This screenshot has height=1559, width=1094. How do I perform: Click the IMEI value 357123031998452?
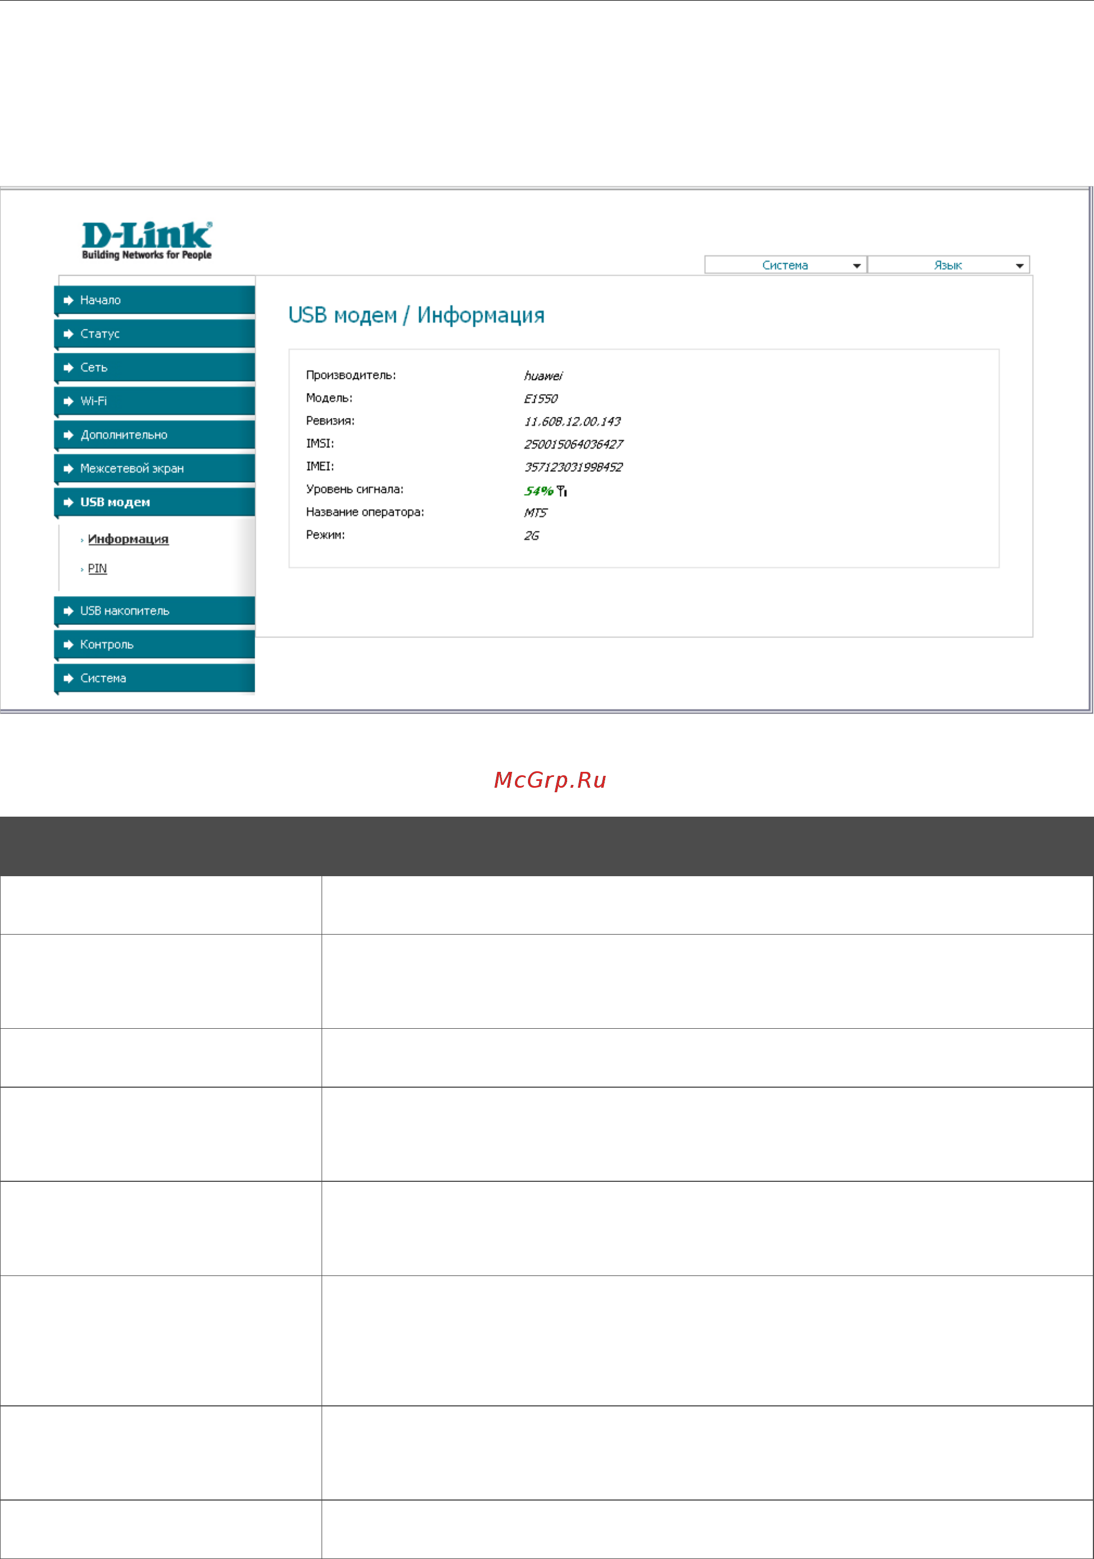coord(573,467)
